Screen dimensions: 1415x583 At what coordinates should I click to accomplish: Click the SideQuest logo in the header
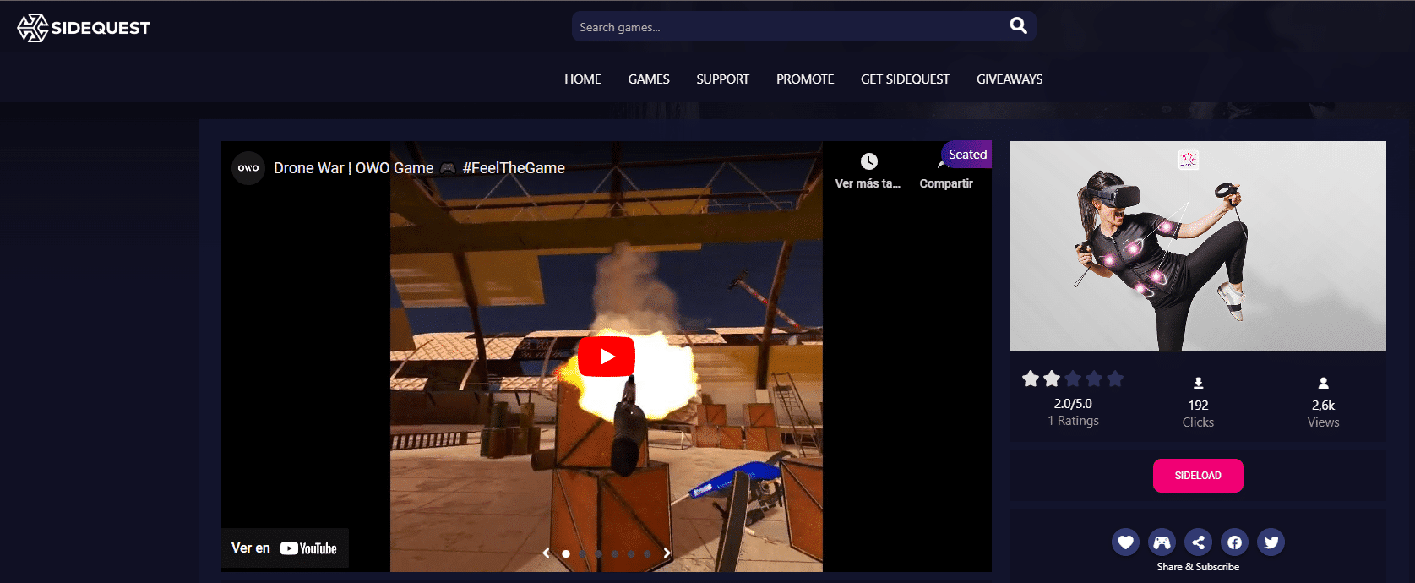click(x=84, y=28)
